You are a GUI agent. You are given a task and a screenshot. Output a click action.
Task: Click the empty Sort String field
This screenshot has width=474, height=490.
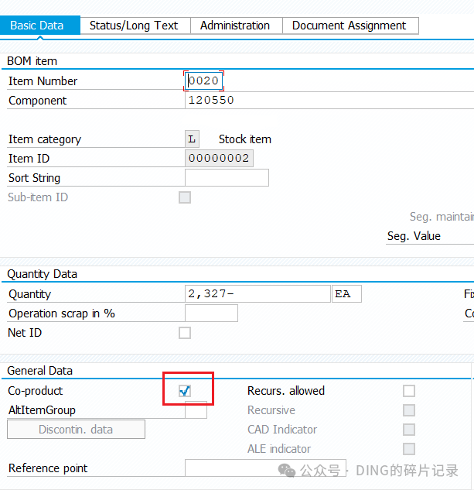coord(227,178)
